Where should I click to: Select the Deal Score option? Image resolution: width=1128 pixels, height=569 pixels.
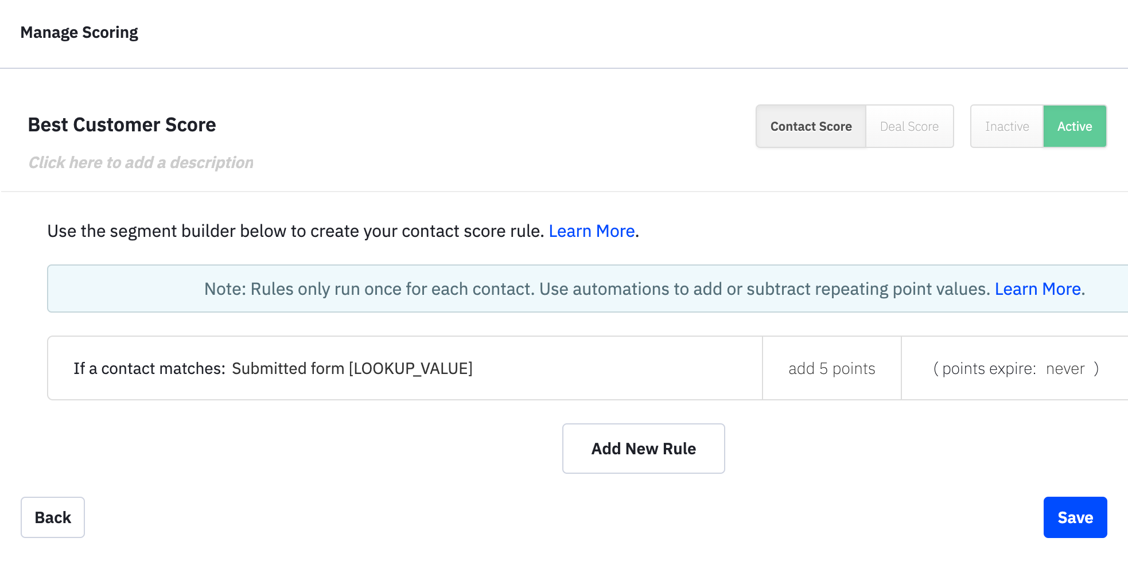pyautogui.click(x=909, y=126)
